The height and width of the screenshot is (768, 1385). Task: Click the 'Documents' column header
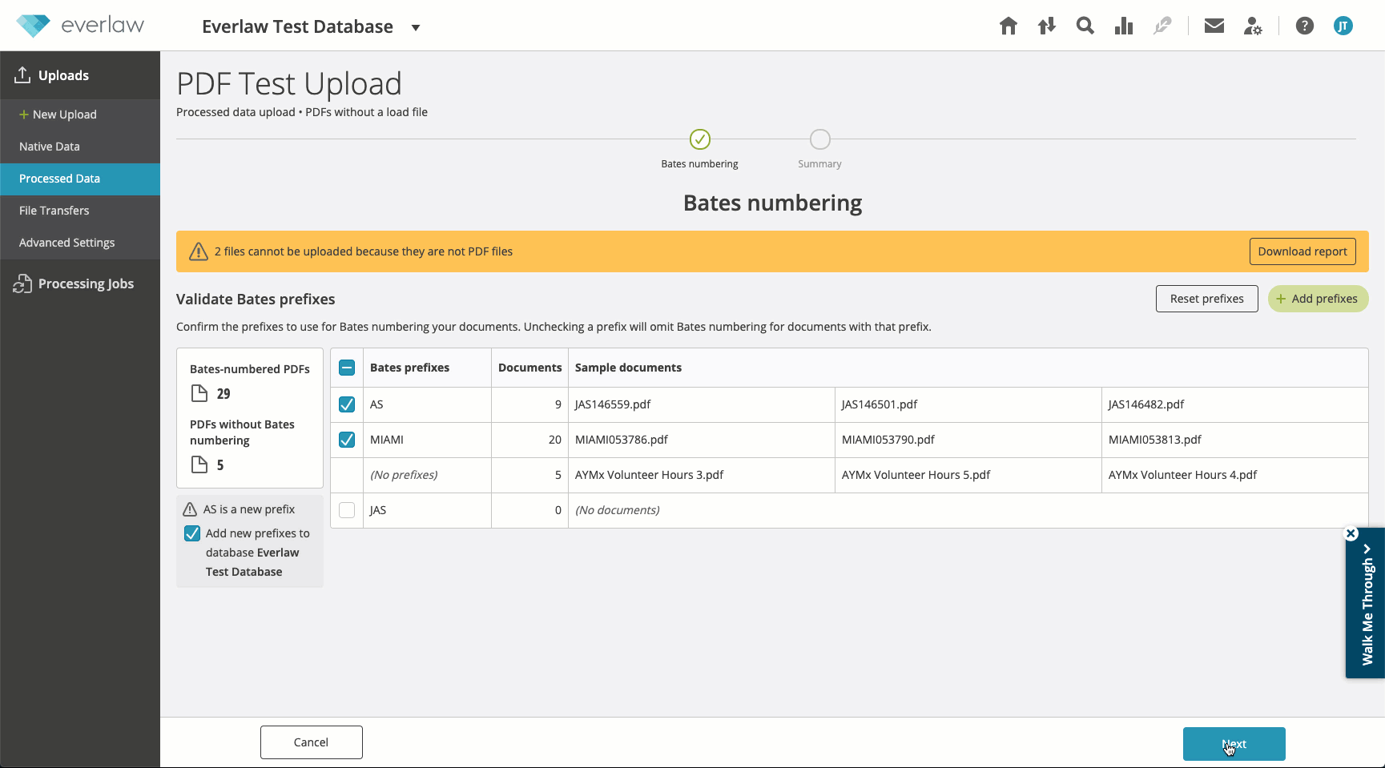click(530, 368)
